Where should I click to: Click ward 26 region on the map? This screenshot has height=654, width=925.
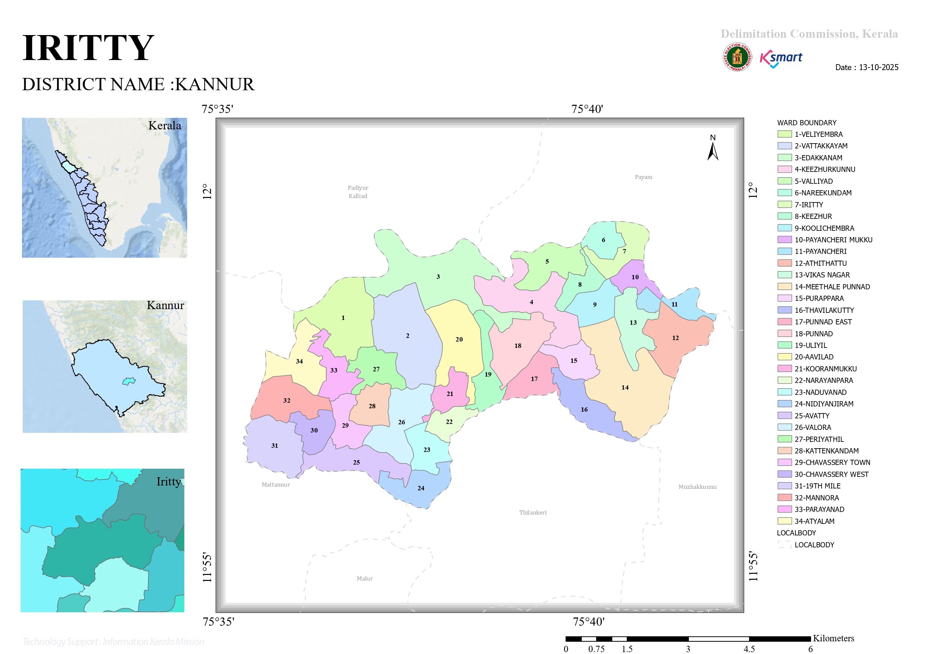coord(401,422)
